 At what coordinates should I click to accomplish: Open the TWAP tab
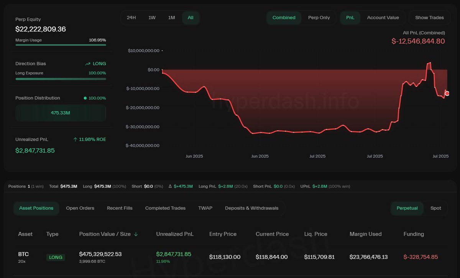205,208
